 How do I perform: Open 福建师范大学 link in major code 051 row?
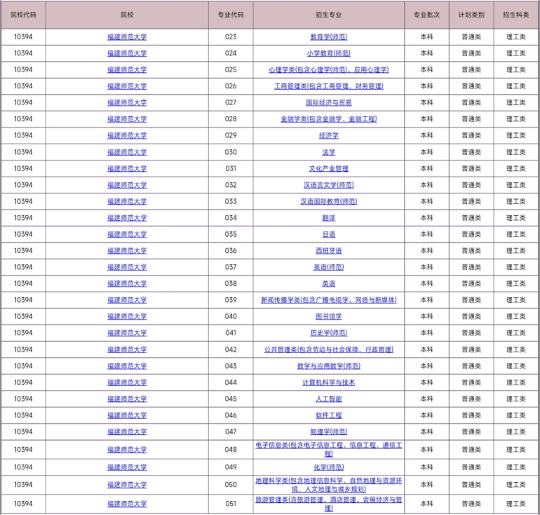(127, 504)
